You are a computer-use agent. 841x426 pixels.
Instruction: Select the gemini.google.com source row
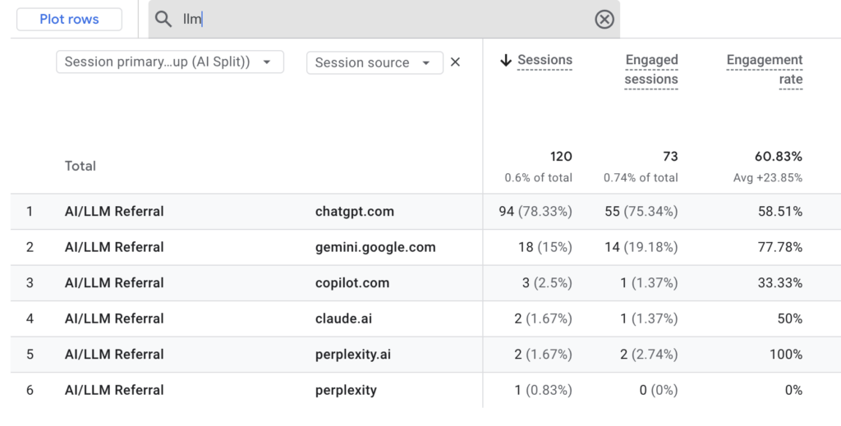point(375,247)
